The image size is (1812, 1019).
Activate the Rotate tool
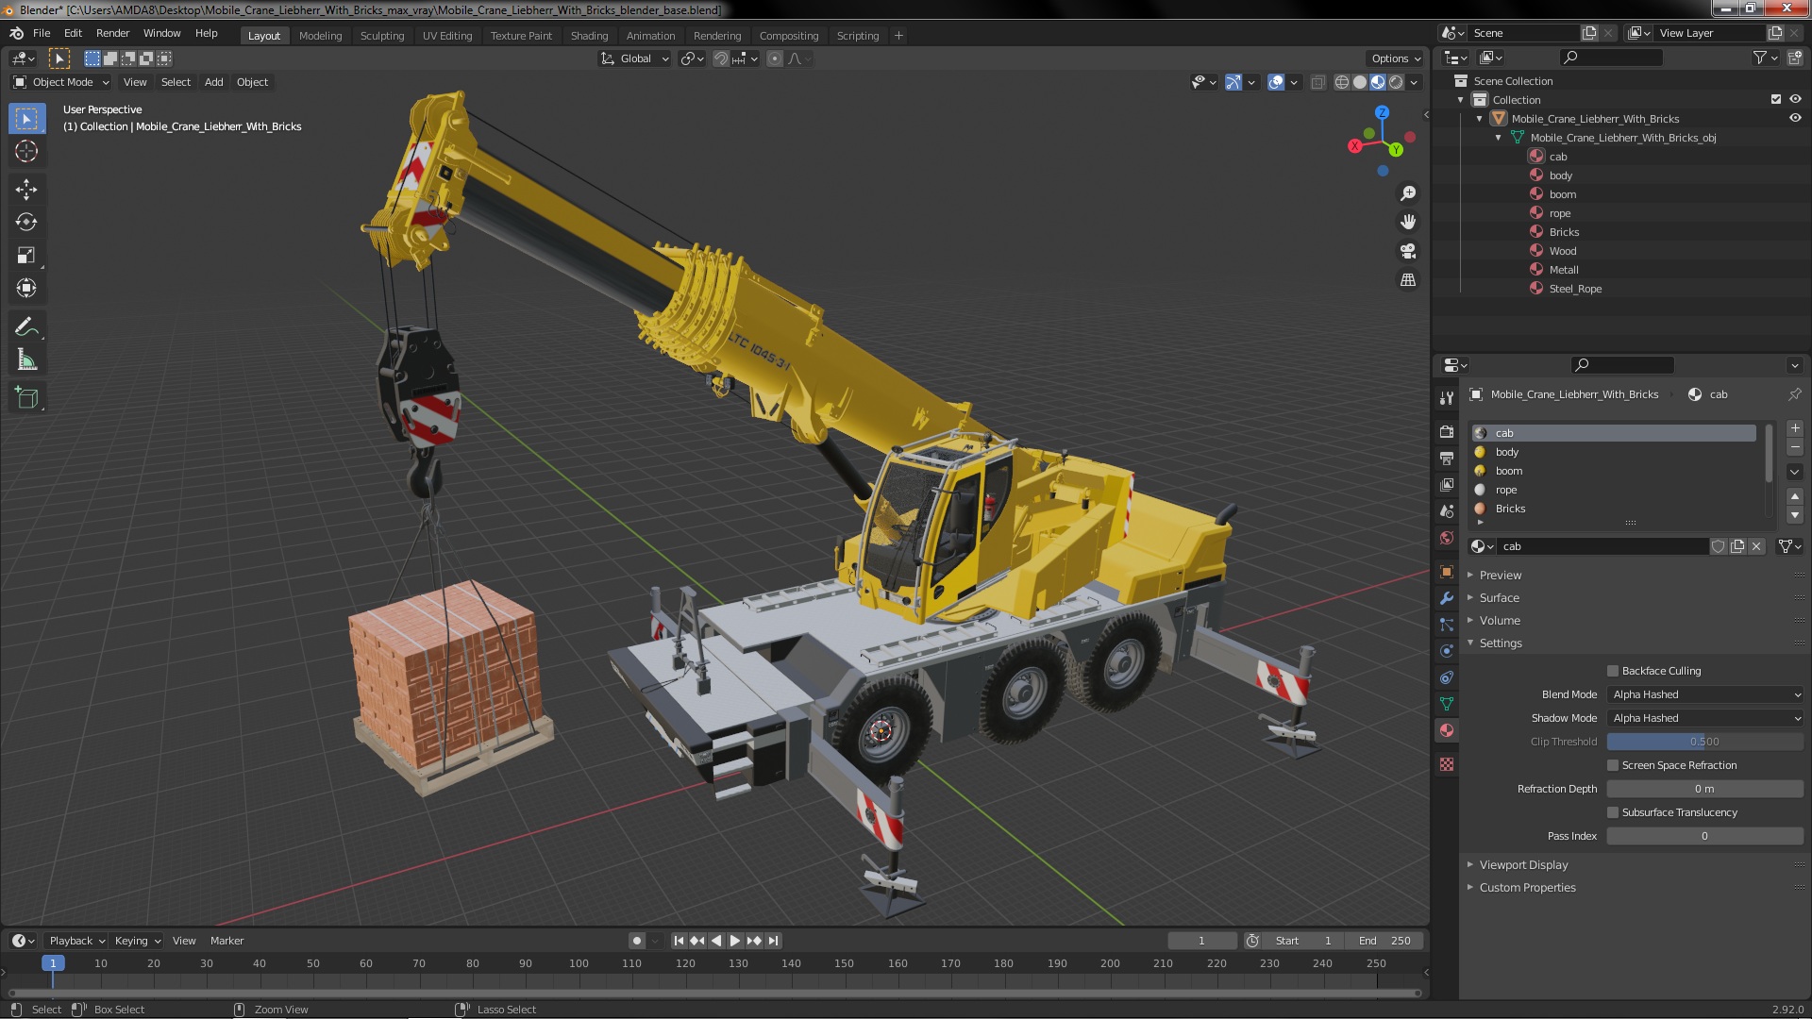tap(26, 223)
